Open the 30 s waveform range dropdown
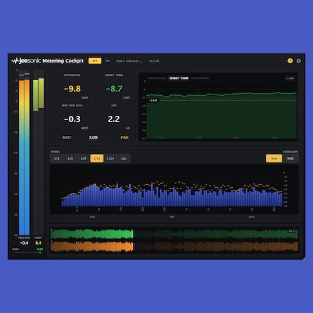The height and width of the screenshot is (313, 313). tap(292, 231)
